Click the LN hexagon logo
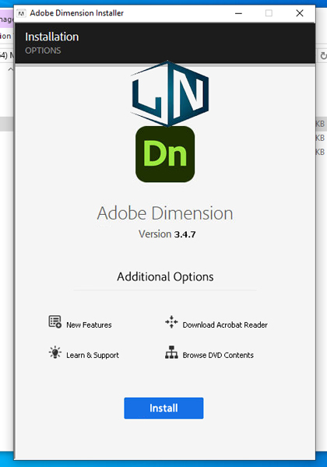 [169, 93]
